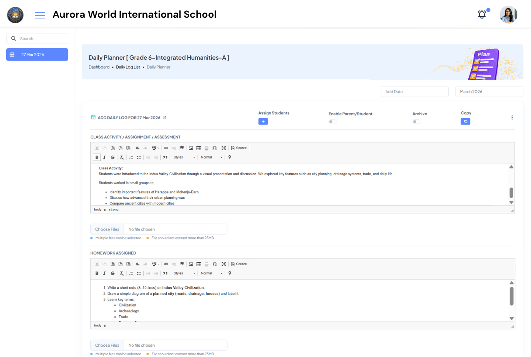Turn on the Archive toggle

pyautogui.click(x=416, y=121)
